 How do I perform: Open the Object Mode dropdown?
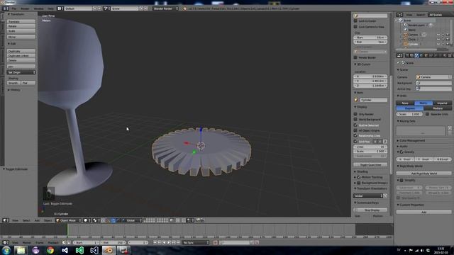pos(68,220)
